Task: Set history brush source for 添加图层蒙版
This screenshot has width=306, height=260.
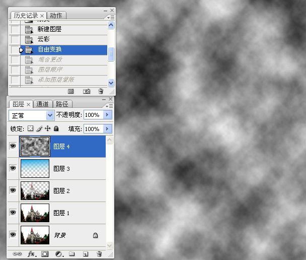Action: pos(15,80)
